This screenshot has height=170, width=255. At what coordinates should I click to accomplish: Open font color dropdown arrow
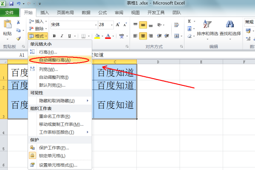113,36
